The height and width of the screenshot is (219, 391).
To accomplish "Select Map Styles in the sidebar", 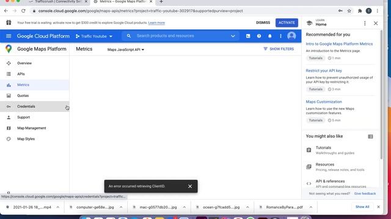I will (35, 139).
